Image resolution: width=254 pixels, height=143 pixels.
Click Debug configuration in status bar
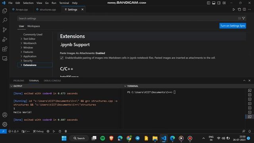point(38,131)
